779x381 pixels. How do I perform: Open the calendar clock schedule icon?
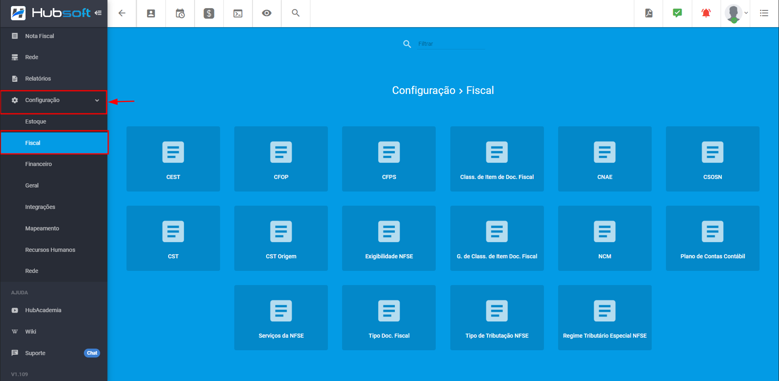click(180, 13)
